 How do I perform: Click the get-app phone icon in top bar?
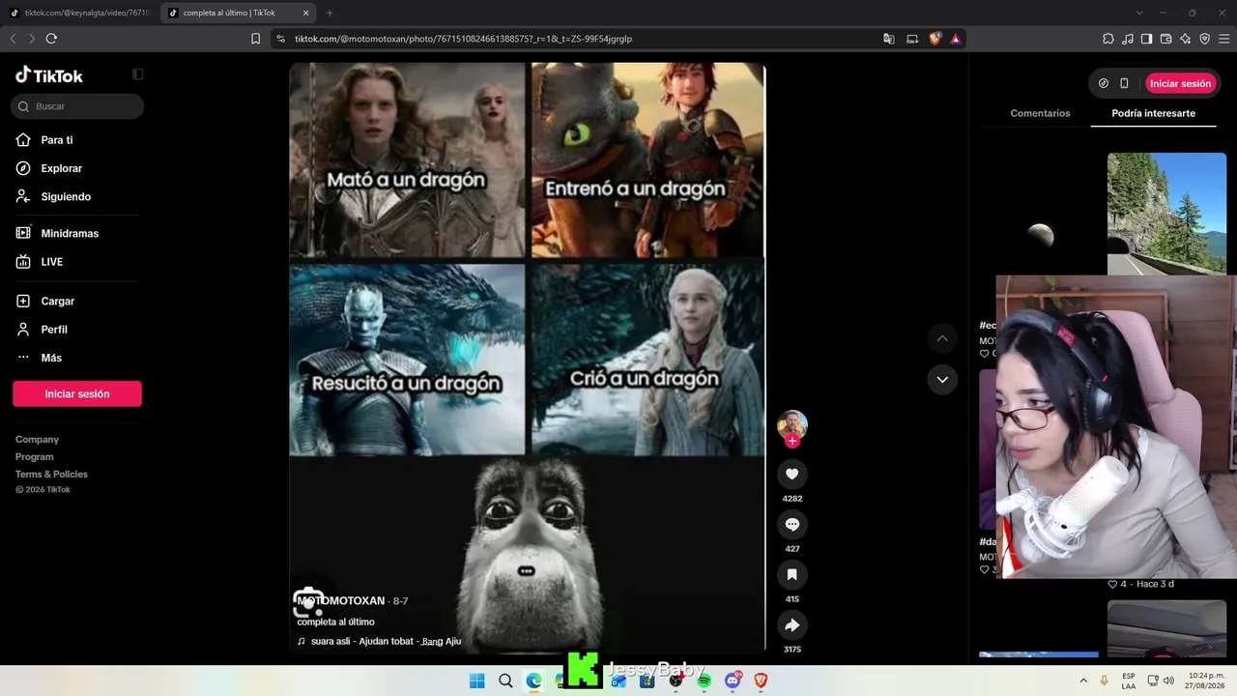click(1124, 83)
